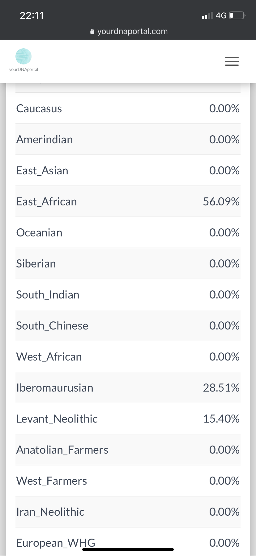Open the hamburger menu

[x=232, y=61]
